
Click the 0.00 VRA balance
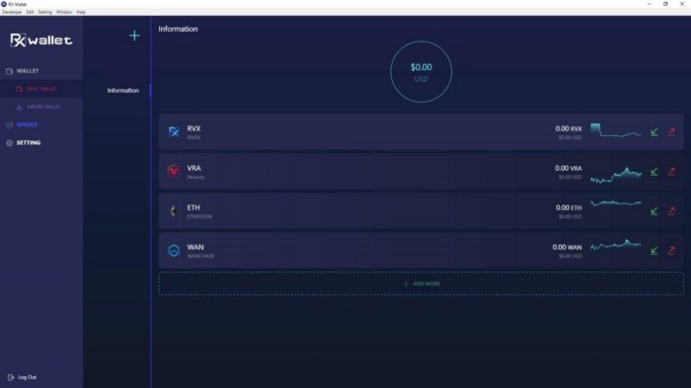[x=569, y=168]
